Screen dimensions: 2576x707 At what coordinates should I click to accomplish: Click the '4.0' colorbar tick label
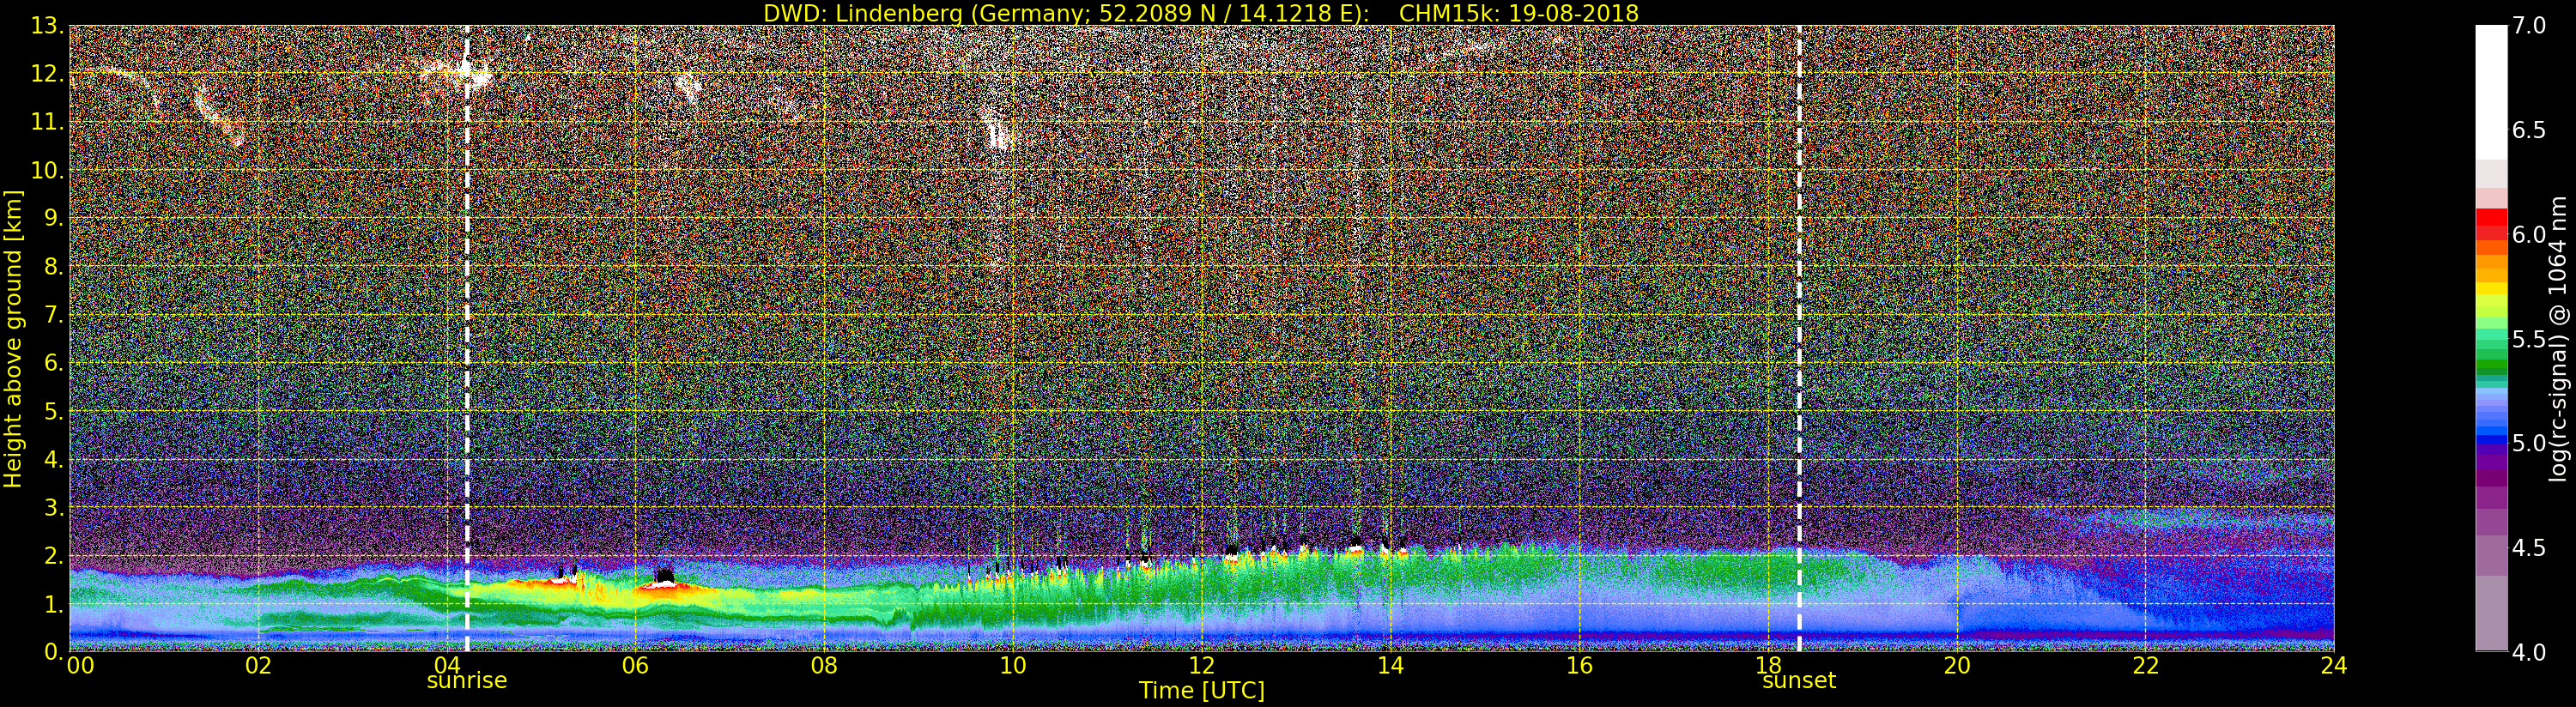[x=2528, y=652]
